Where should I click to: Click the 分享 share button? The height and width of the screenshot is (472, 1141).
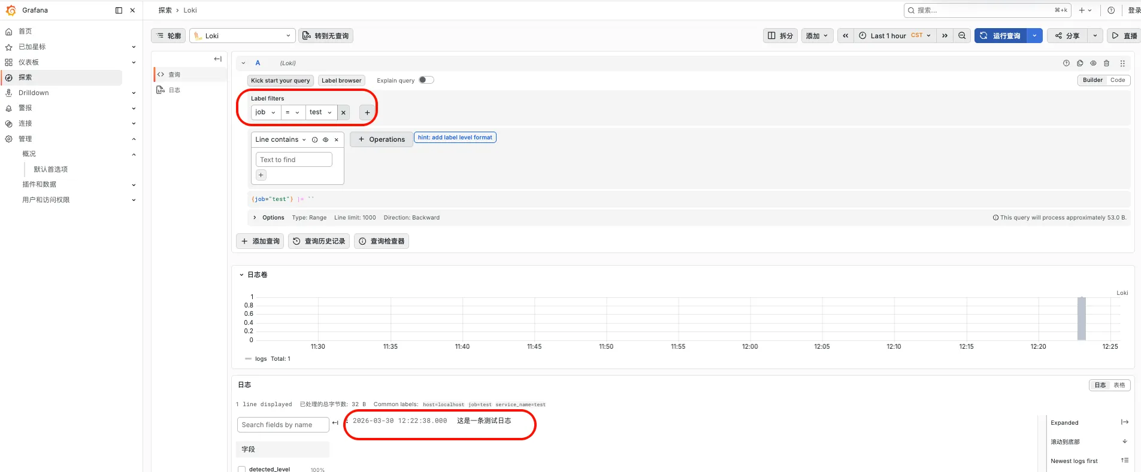(x=1067, y=36)
